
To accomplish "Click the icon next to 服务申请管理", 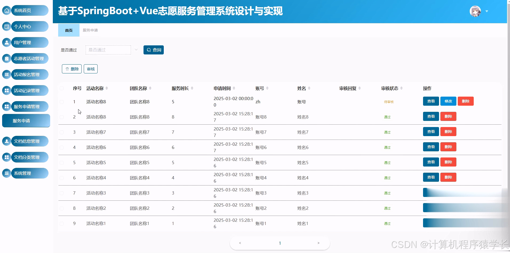I will [6, 106].
